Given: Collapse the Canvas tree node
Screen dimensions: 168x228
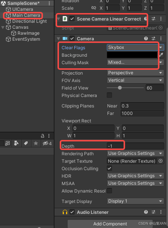Looking at the screenshot, I should coord(3,27).
